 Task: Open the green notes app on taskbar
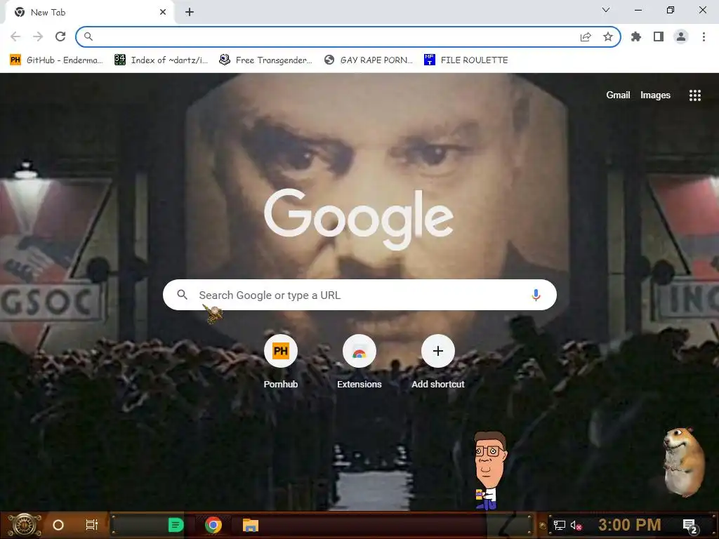tap(176, 525)
